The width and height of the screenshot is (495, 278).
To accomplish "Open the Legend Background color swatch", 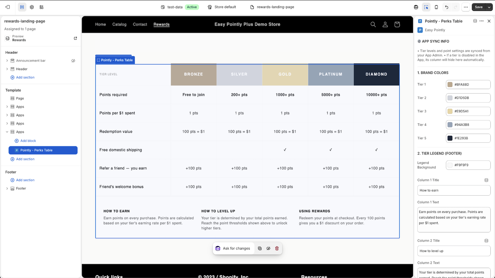I will point(450,165).
